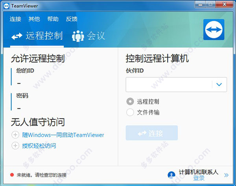
Task: Open the 反馈 menu
Action: point(72,19)
